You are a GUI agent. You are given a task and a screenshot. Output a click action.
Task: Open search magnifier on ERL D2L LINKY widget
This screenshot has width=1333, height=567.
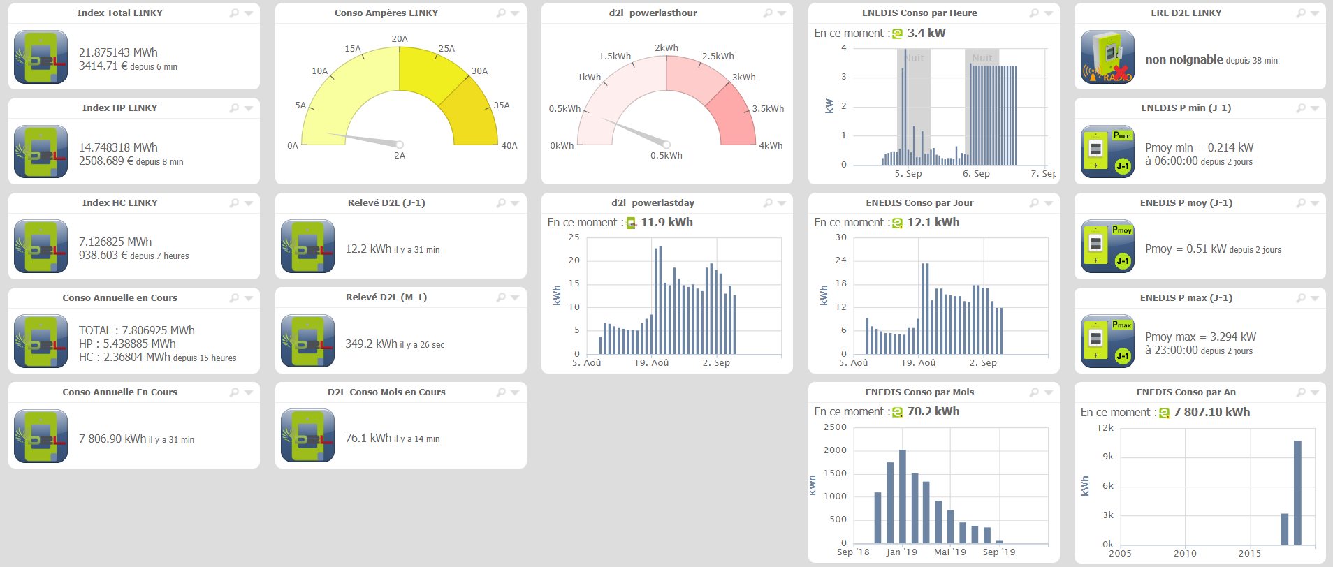coord(1301,13)
